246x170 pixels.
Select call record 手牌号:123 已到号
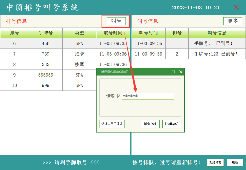pos(216,54)
